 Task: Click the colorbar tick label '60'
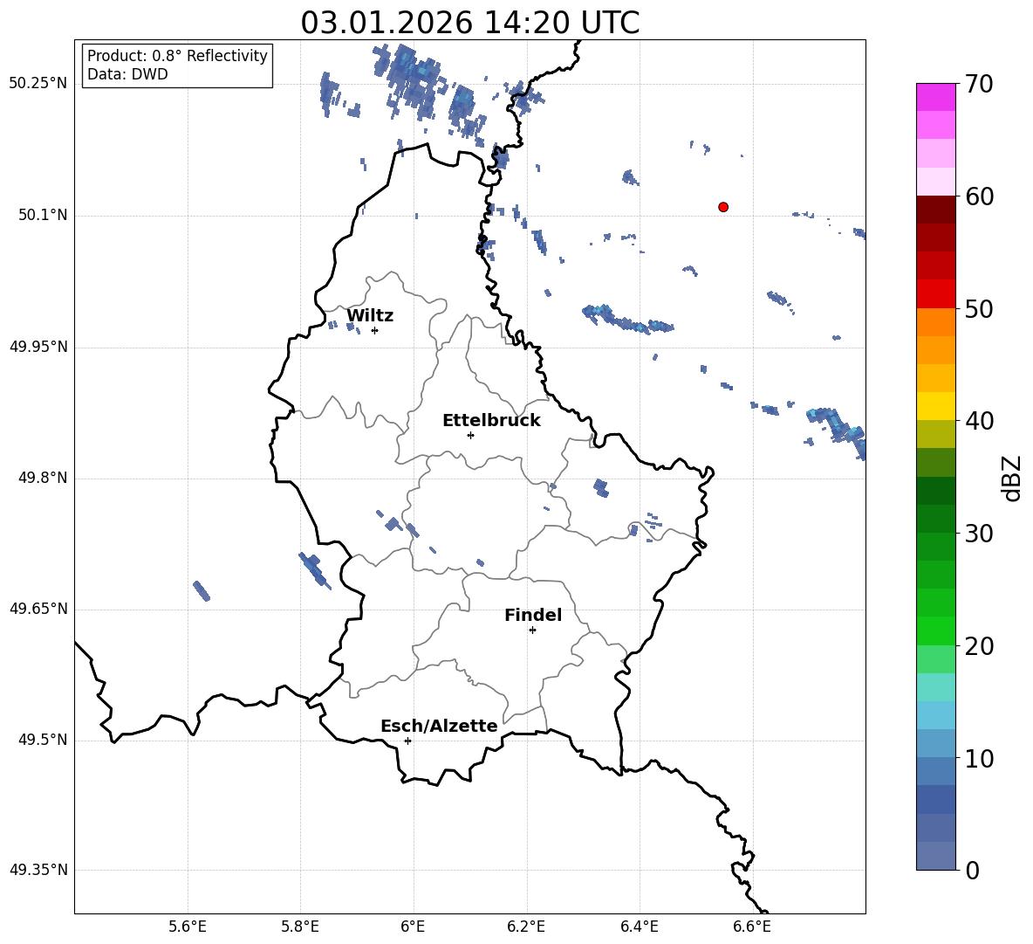[x=979, y=196]
